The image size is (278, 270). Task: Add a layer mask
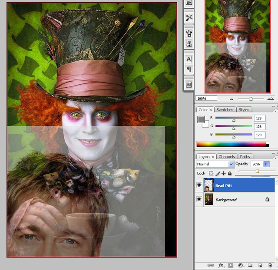click(x=231, y=265)
